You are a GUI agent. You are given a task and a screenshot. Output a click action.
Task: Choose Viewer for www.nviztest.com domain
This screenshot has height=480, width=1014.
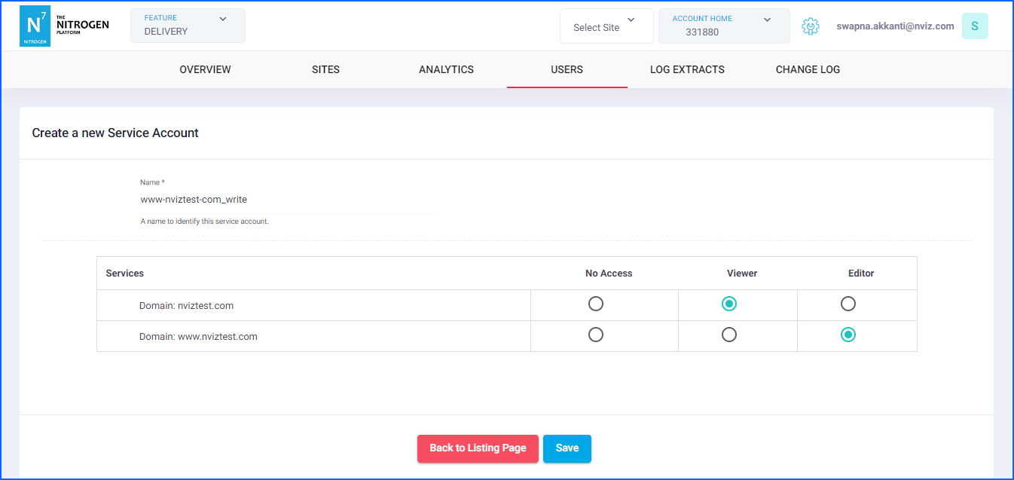[x=729, y=335]
